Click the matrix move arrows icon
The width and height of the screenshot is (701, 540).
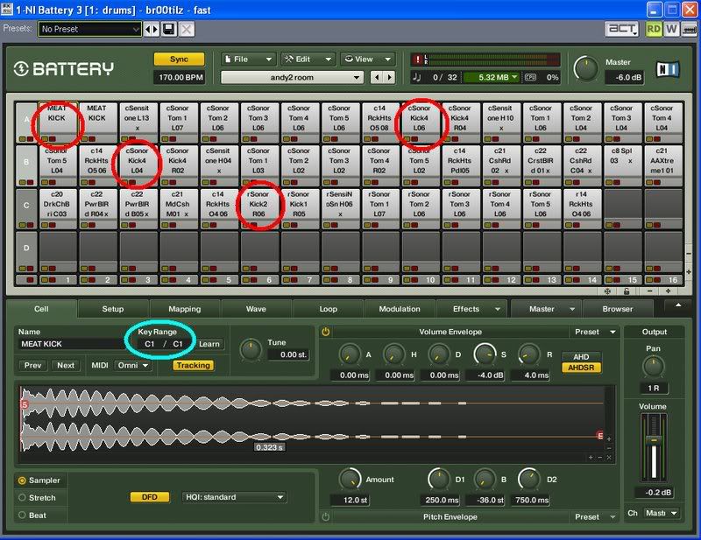pos(607,291)
